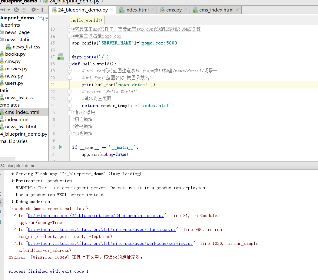
Task: Switch to the cms.py tab
Action: pos(174,10)
